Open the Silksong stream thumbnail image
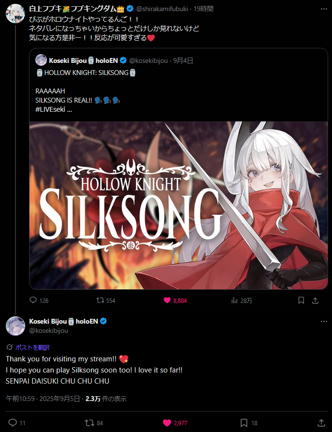Image resolution: width=332 pixels, height=432 pixels. click(x=179, y=205)
